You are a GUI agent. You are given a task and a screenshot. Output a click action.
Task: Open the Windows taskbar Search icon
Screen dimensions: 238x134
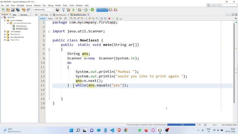(x=78, y=130)
